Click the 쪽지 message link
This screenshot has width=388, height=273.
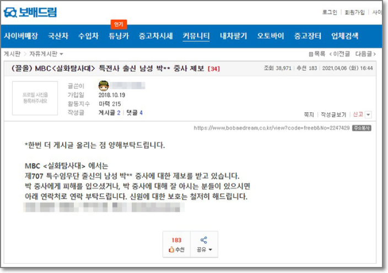pyautogui.click(x=309, y=114)
